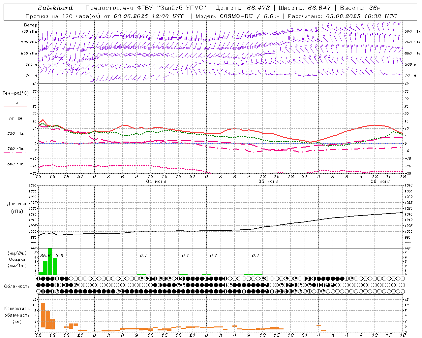
Task: Click the tallest green precipitation bar
Action: click(x=50, y=261)
